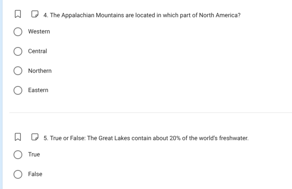
Task: Select the Western answer option
Action: point(18,31)
